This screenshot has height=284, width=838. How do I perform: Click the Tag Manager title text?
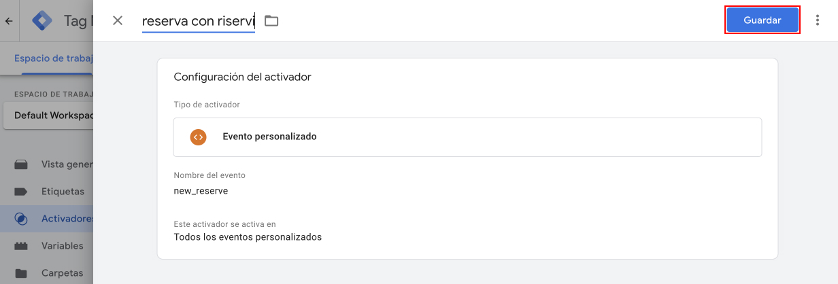pos(78,21)
